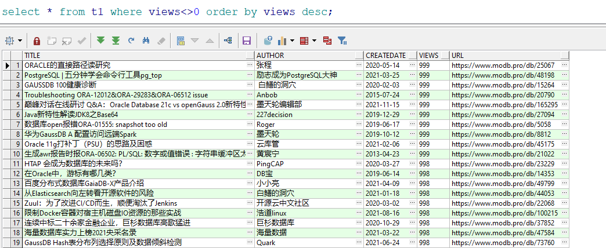606x248 pixels.
Task: Select row number 7 in the grid
Action: tap(17, 125)
